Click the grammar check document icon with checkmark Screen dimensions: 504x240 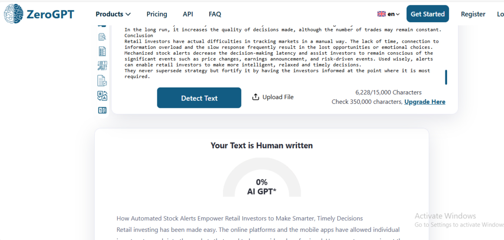pos(102,80)
